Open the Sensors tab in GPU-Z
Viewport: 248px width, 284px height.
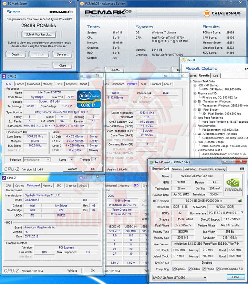point(177,169)
